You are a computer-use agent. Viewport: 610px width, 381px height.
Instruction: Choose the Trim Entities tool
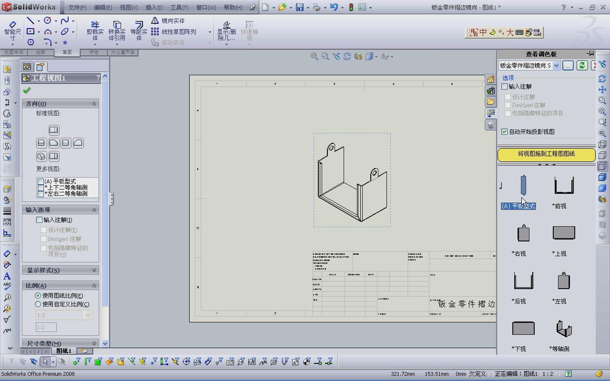coord(95,31)
